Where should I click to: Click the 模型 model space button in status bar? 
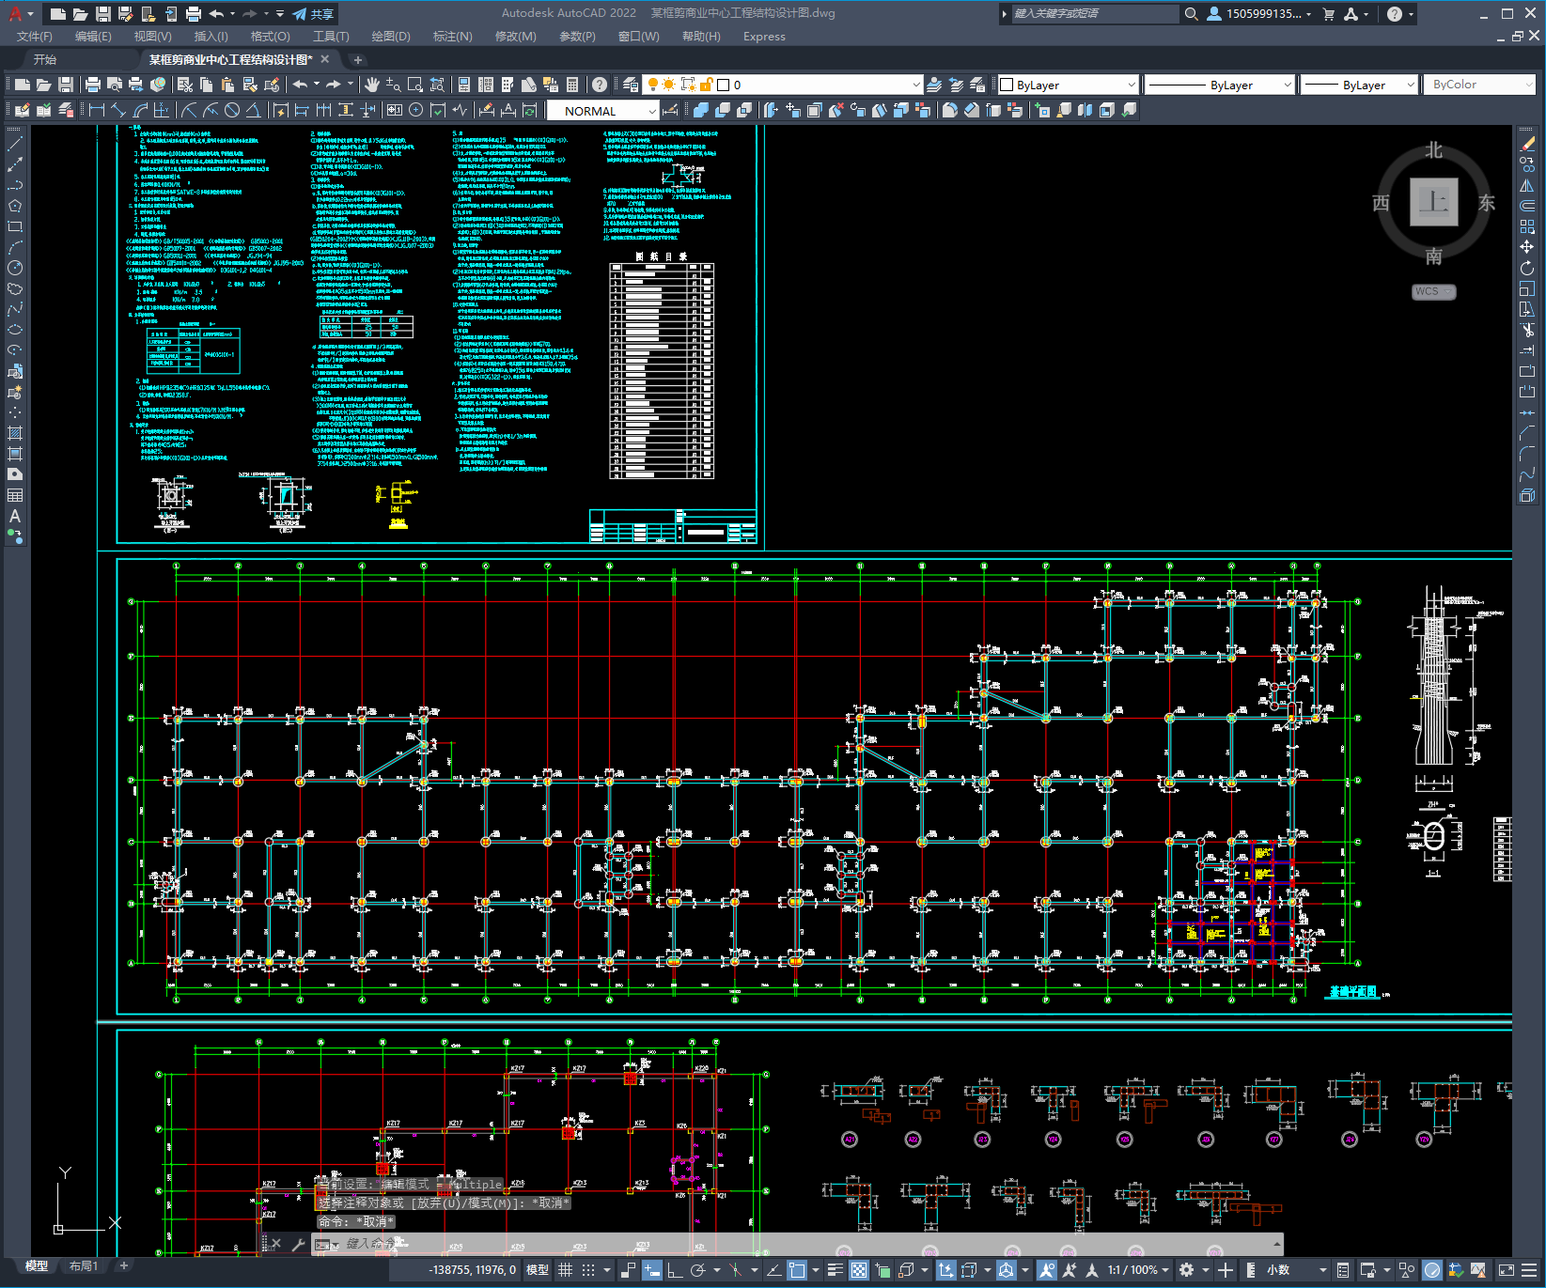click(538, 1270)
